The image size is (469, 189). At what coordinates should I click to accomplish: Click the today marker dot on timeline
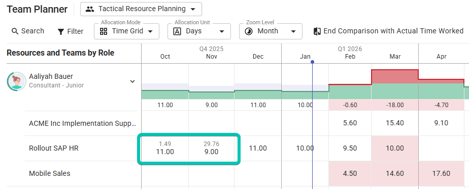(x=312, y=62)
